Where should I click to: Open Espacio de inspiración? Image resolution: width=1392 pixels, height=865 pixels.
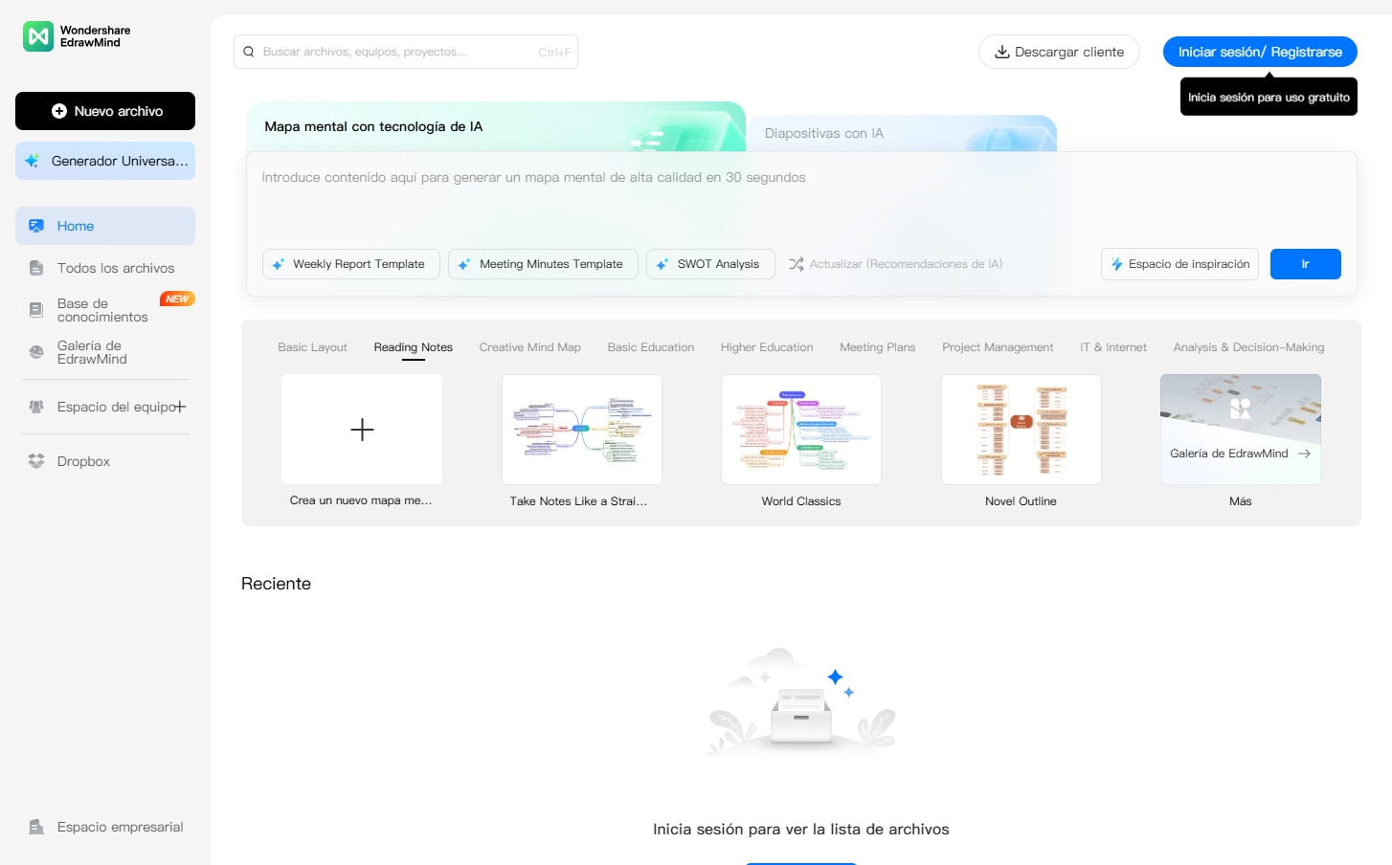point(1179,264)
